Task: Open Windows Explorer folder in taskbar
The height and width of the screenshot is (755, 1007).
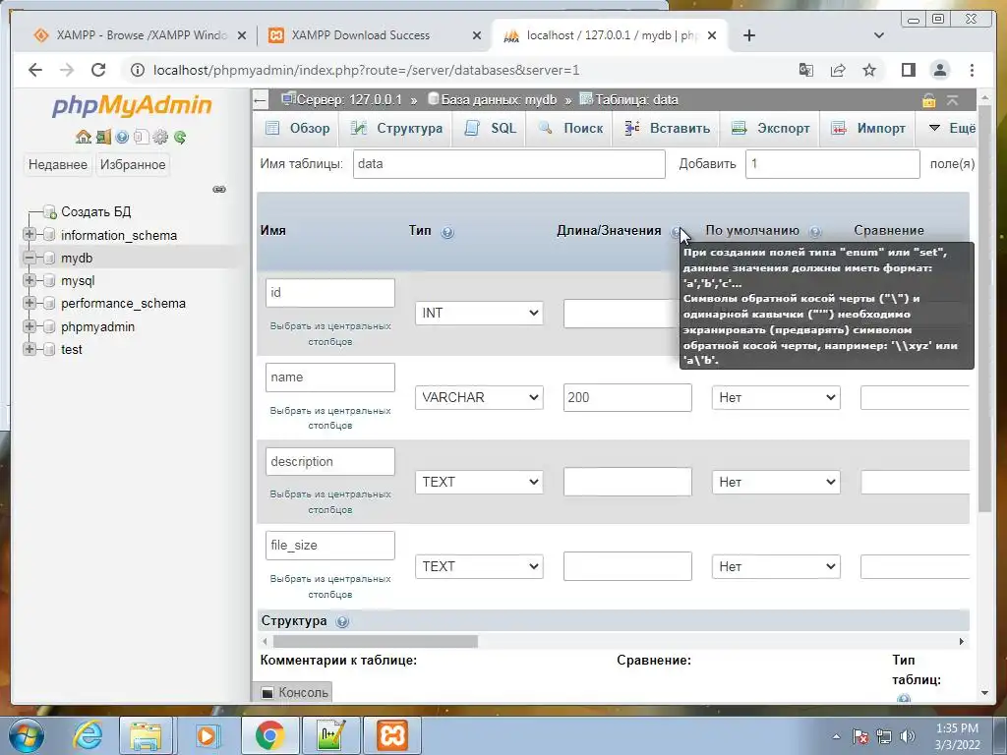Action: click(x=147, y=735)
